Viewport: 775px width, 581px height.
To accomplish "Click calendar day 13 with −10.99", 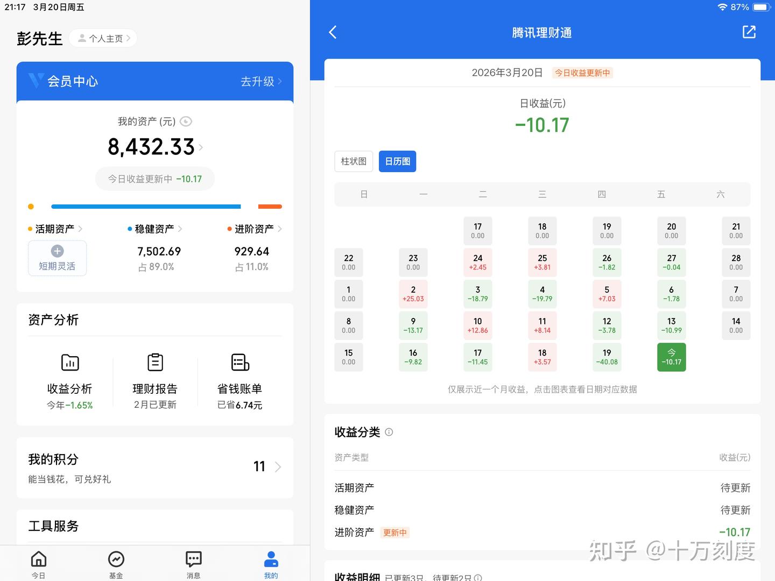I will coord(672,325).
